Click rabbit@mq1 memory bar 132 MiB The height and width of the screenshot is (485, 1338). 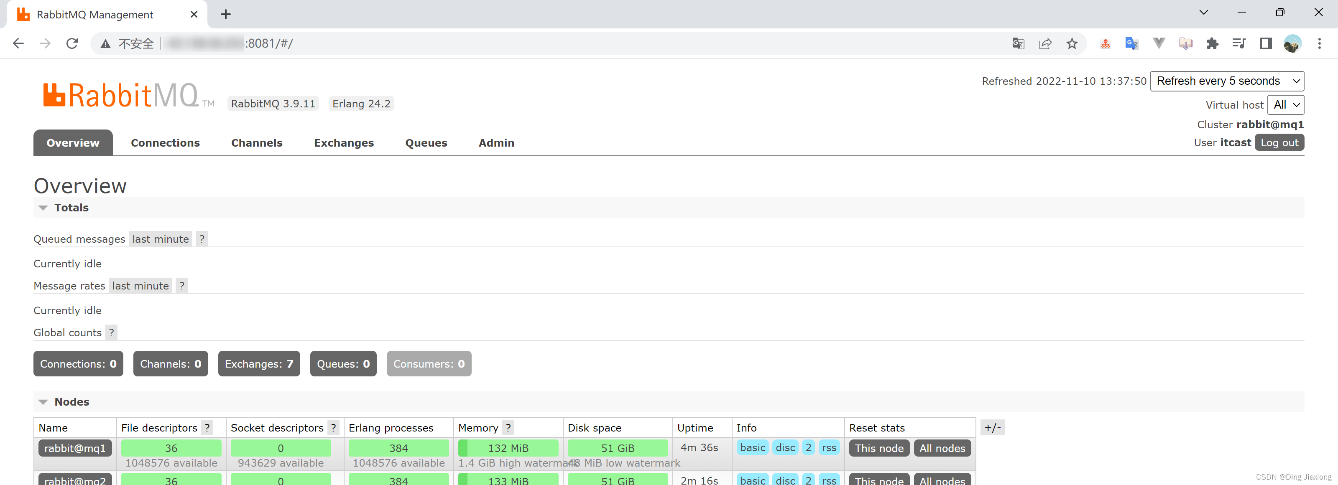click(x=508, y=448)
